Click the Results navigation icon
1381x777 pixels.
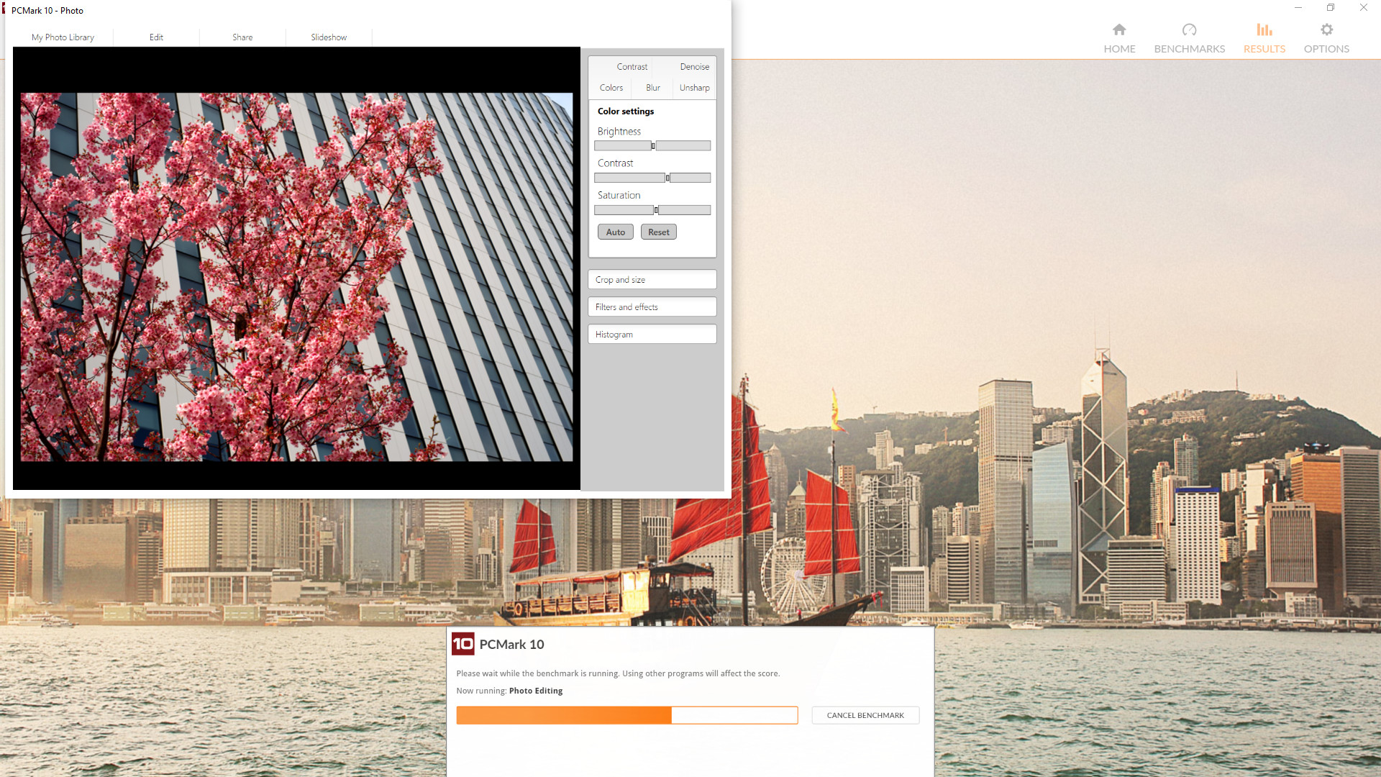[1263, 29]
